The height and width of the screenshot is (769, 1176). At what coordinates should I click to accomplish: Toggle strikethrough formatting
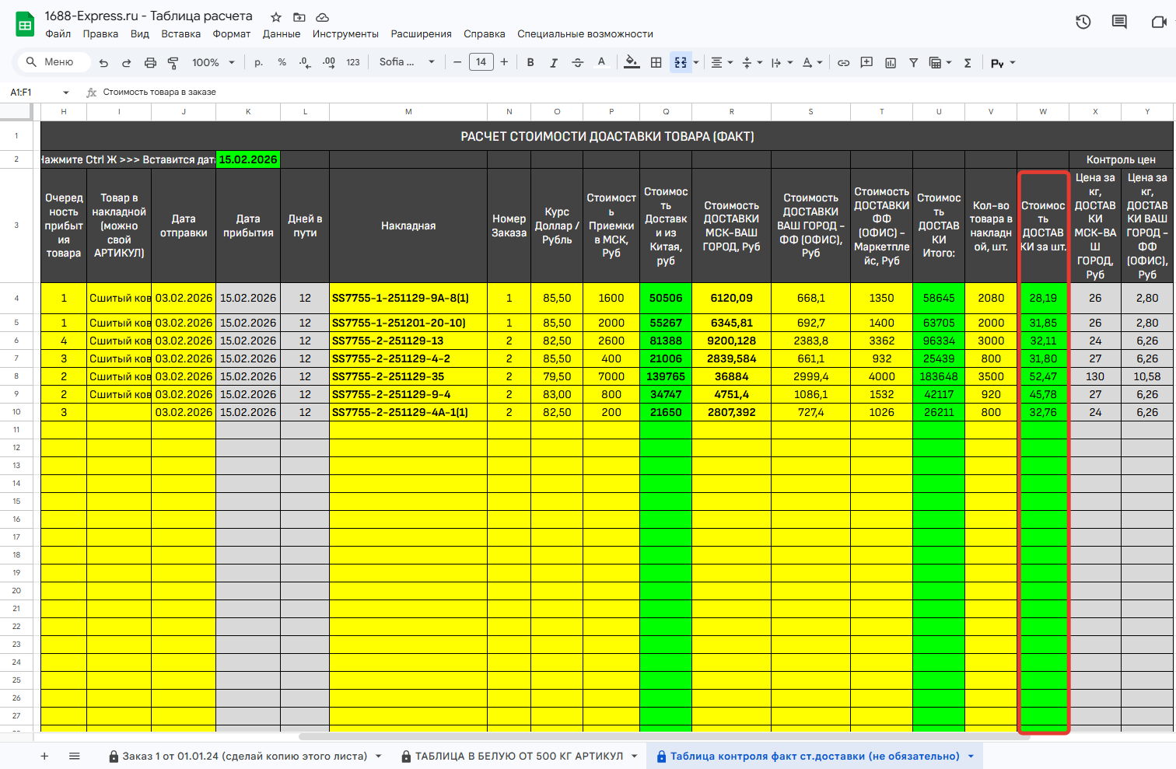(x=577, y=62)
